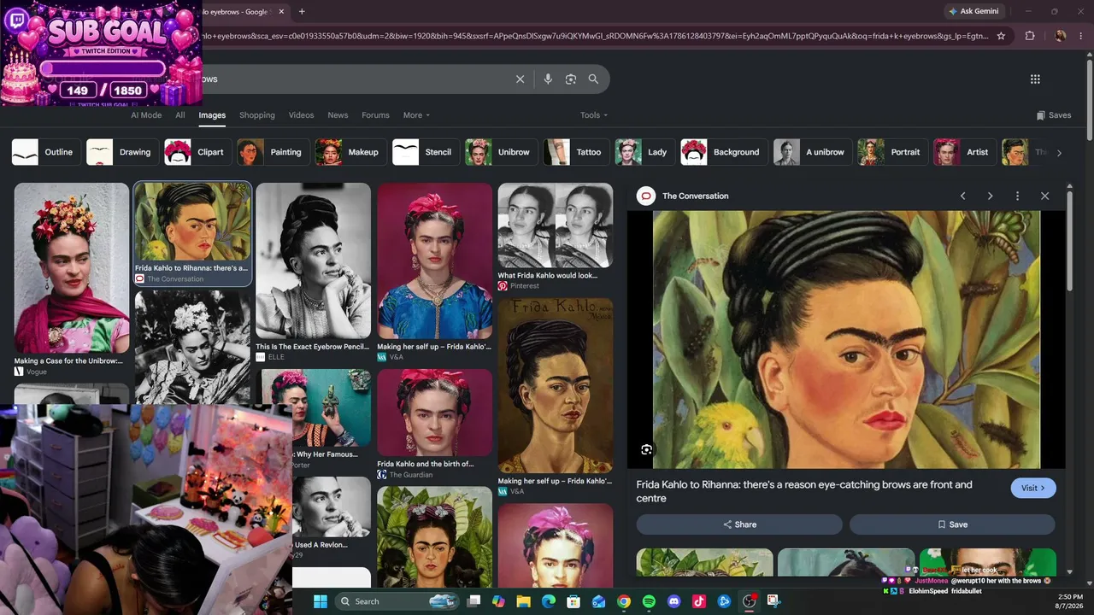
Task: Start voice search with the microphone icon
Action: pos(548,79)
